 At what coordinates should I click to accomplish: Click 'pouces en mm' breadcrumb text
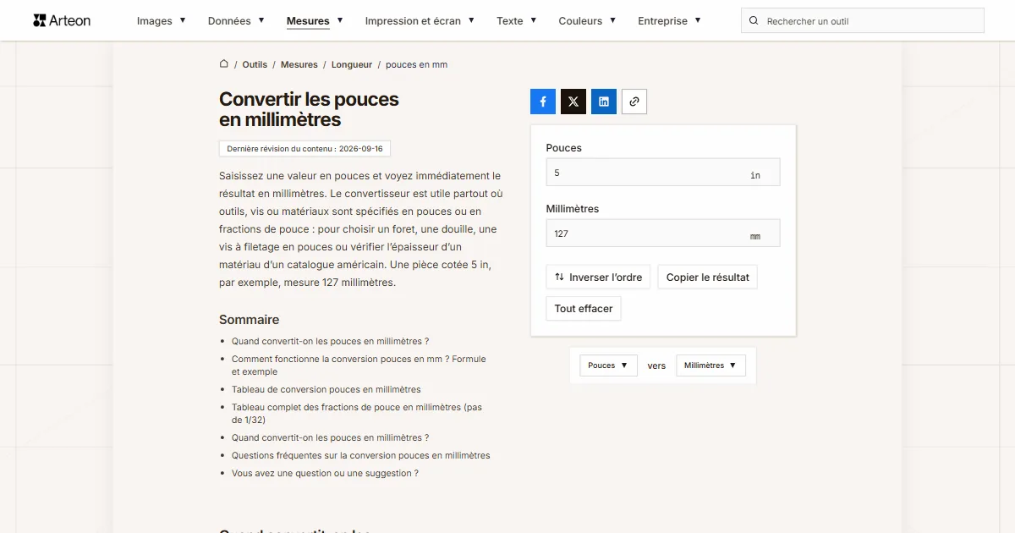416,64
